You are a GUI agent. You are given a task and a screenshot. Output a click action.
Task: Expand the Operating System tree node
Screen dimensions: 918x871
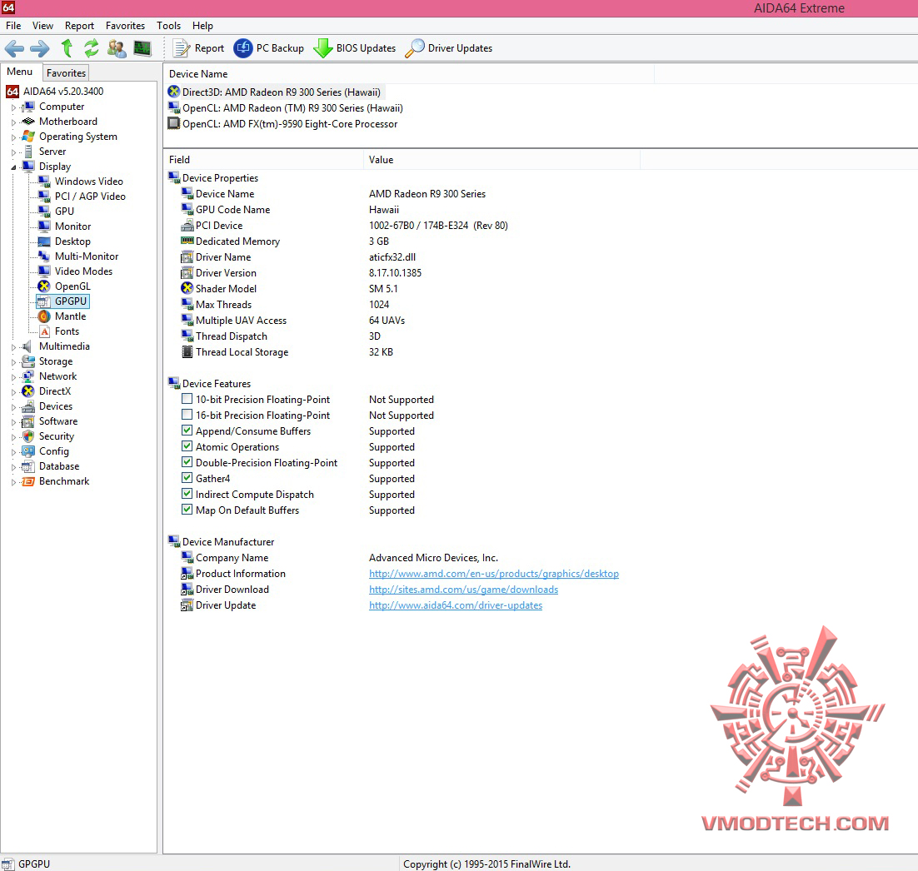pos(13,137)
